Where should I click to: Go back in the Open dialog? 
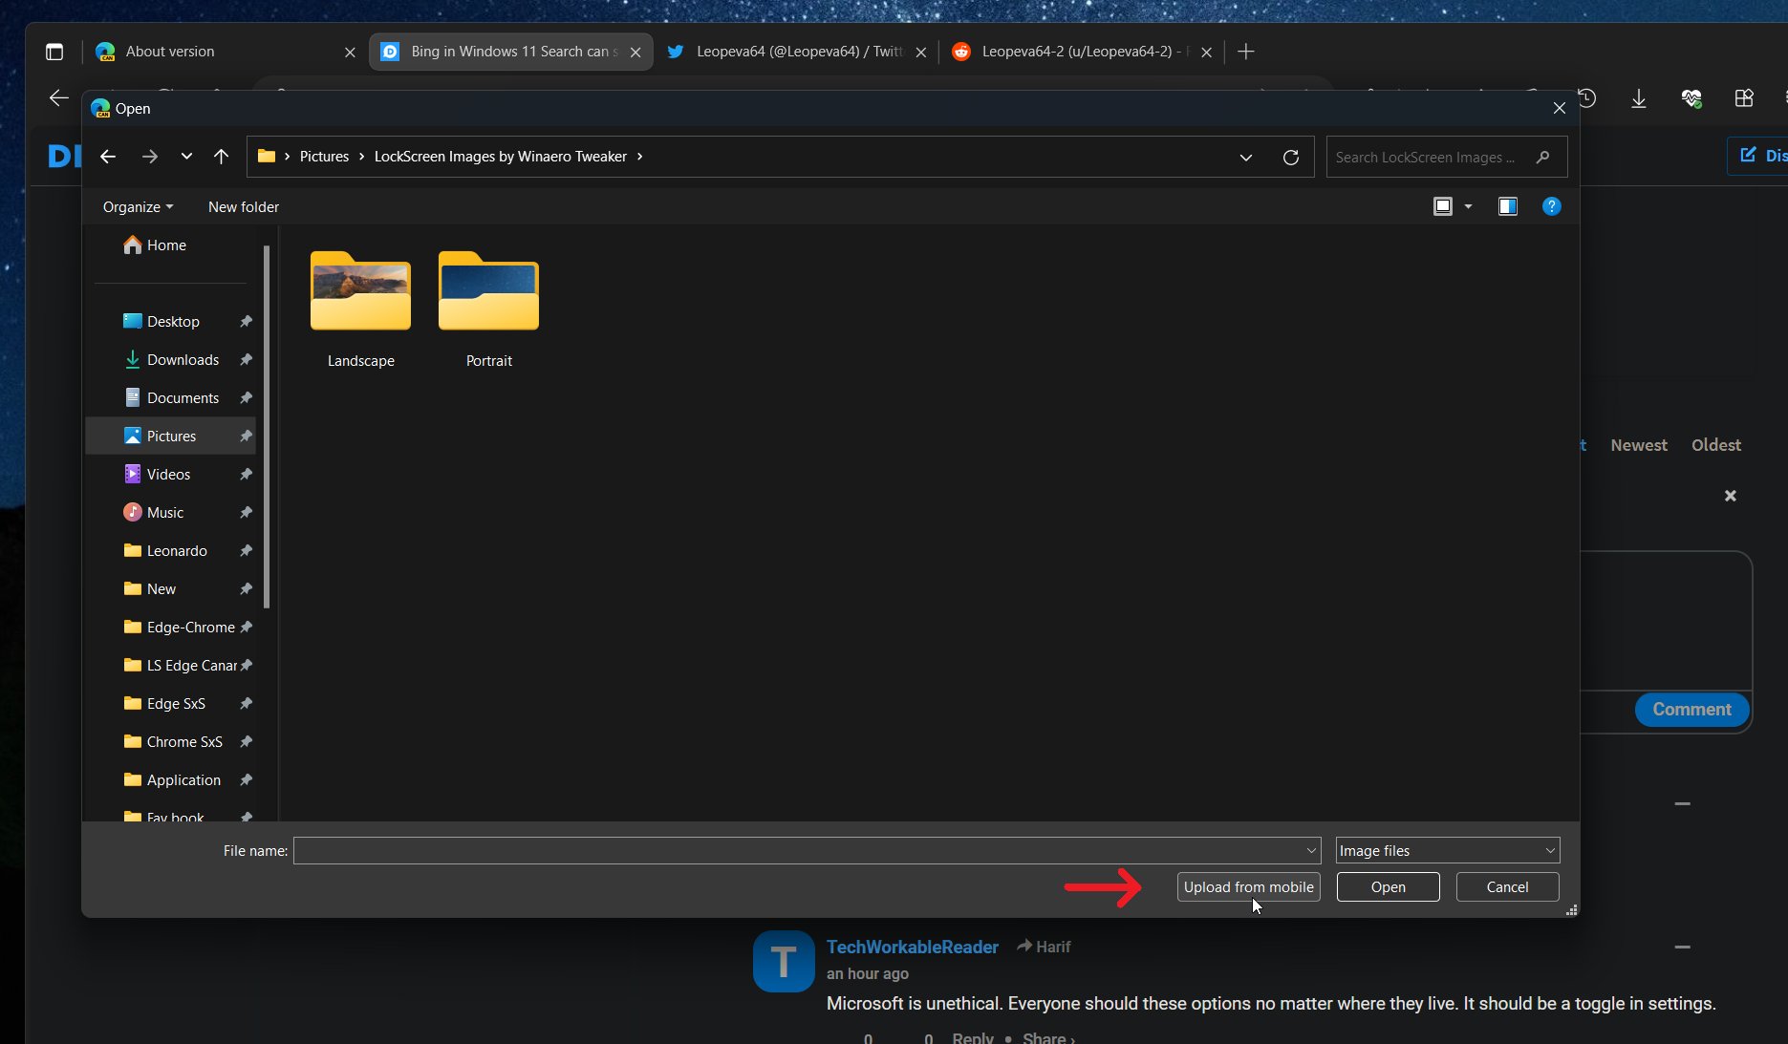(108, 157)
